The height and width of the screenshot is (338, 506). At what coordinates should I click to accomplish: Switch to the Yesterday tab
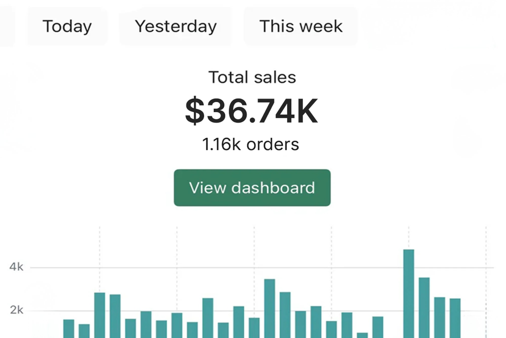(175, 26)
